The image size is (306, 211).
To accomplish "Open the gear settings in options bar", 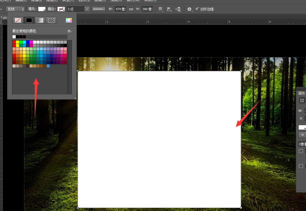I will click(x=189, y=9).
